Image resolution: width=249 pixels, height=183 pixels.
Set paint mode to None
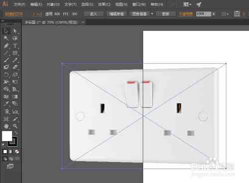coord(16,152)
